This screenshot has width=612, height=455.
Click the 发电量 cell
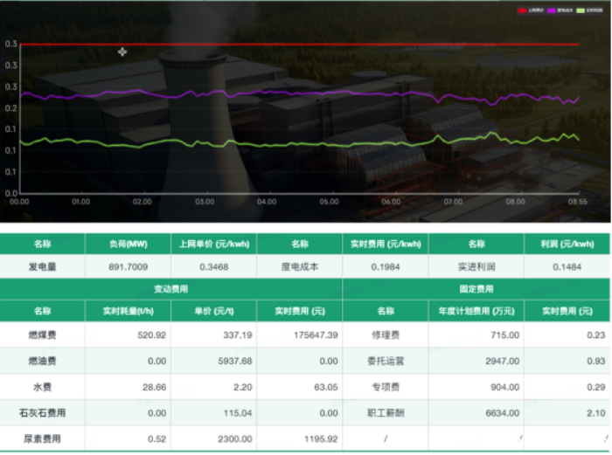(x=42, y=266)
